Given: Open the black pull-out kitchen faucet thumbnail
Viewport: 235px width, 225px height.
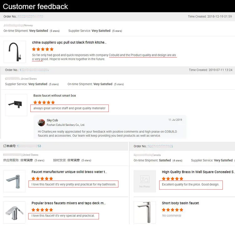Looking at the screenshot, I should pos(14,52).
